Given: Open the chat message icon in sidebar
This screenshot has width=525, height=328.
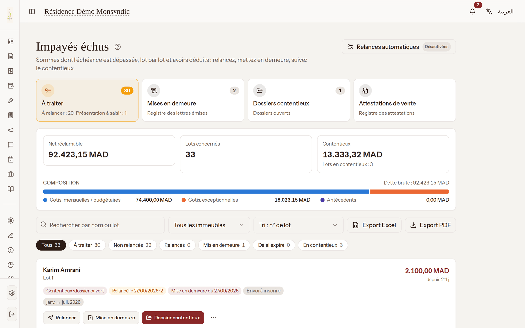Looking at the screenshot, I should point(10,145).
